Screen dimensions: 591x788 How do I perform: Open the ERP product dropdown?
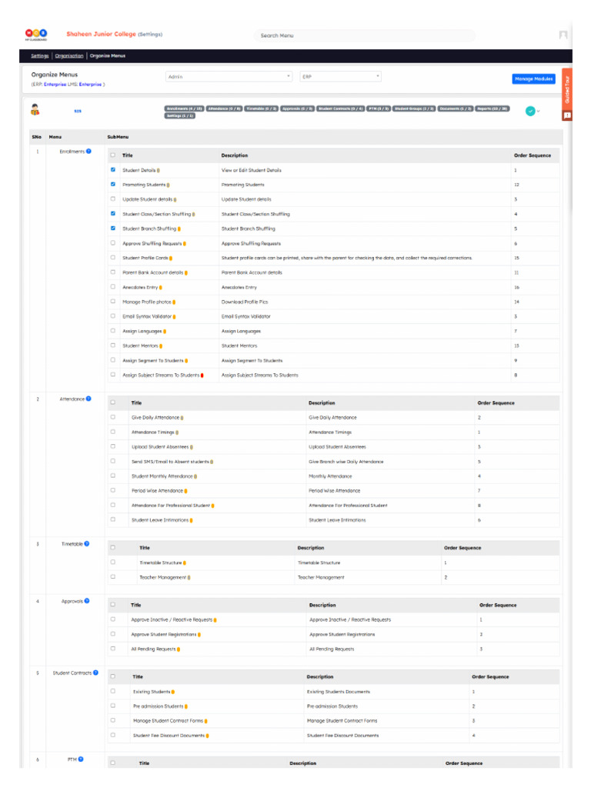click(x=341, y=76)
